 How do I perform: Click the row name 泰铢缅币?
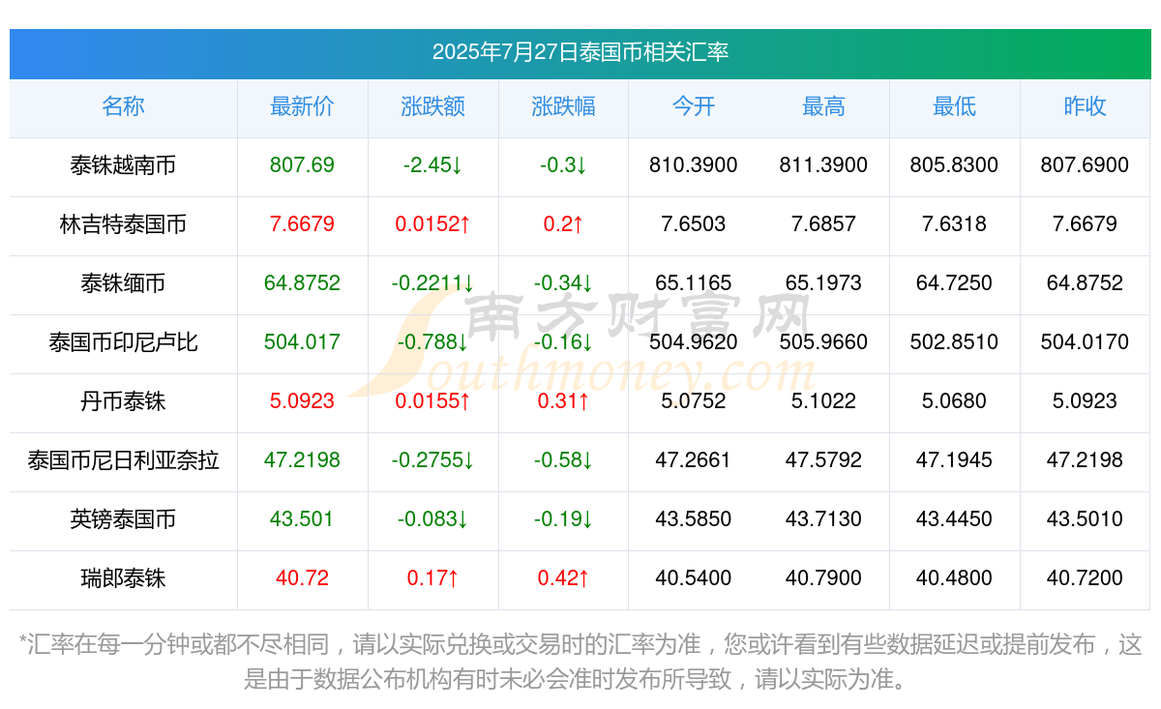tap(123, 283)
